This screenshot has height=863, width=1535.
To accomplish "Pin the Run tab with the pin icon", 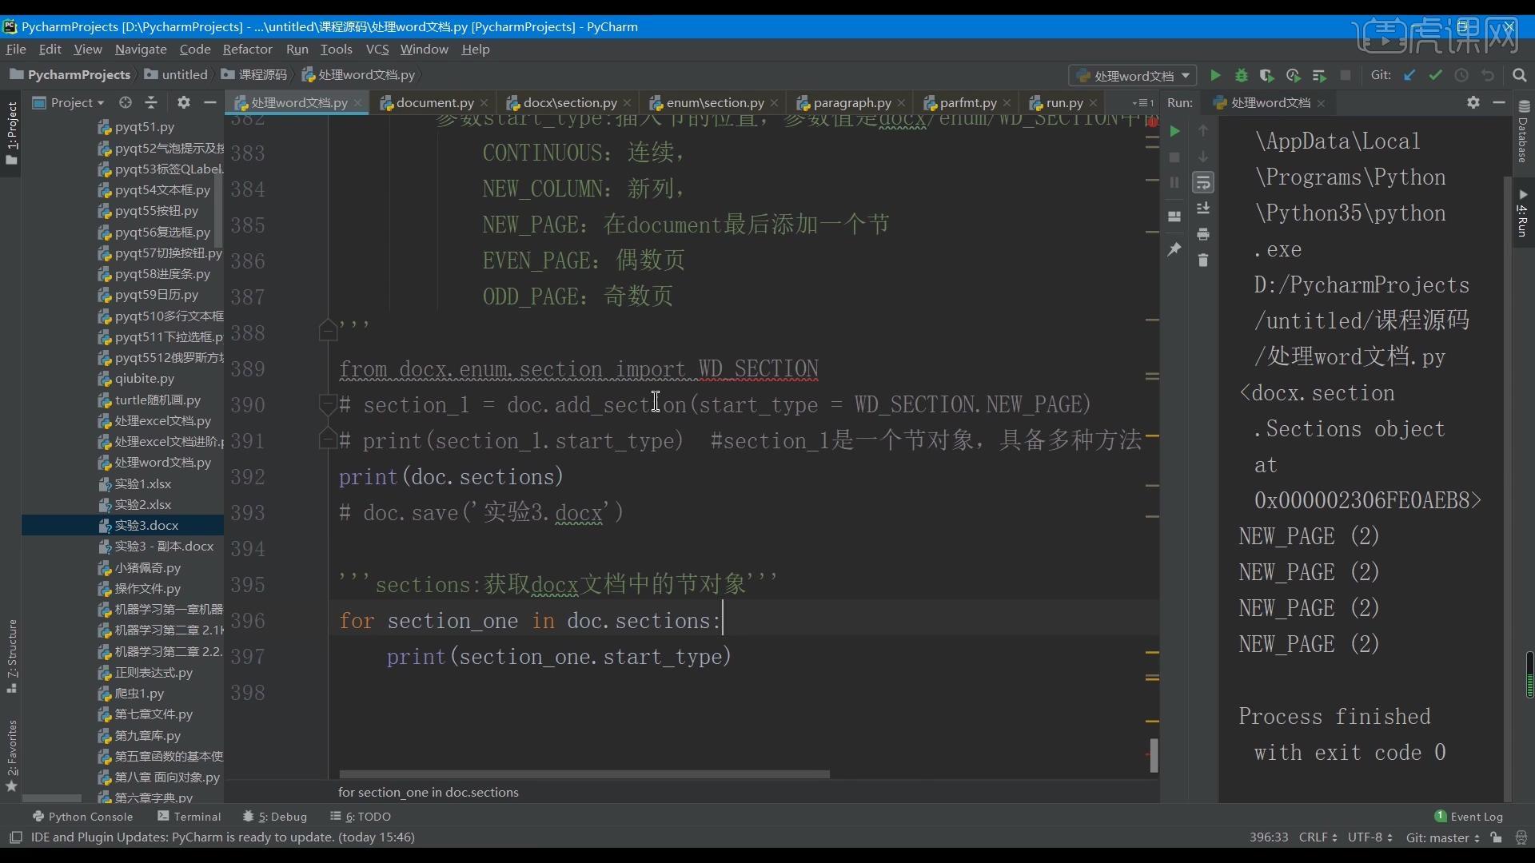I will 1174,249.
